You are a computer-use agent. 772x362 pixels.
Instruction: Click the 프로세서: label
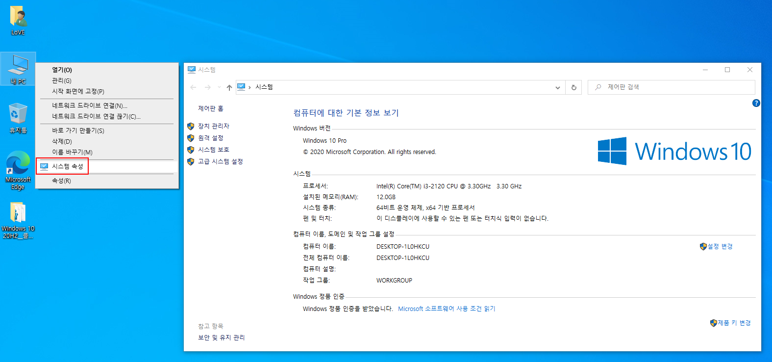tap(316, 186)
